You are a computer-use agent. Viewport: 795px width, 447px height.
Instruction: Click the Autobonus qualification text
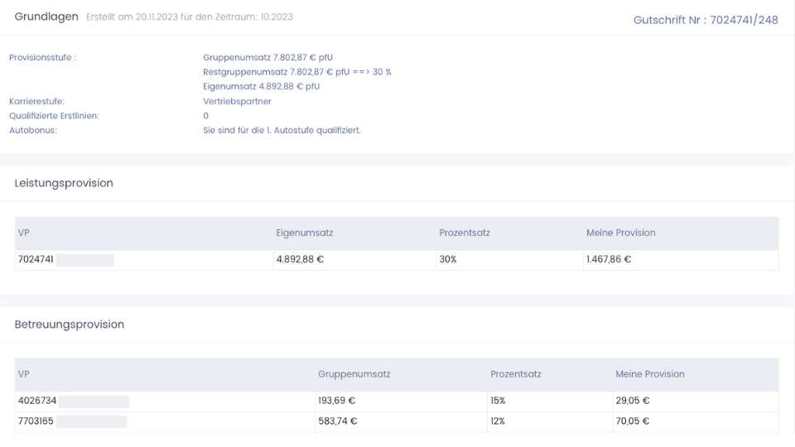(x=282, y=130)
